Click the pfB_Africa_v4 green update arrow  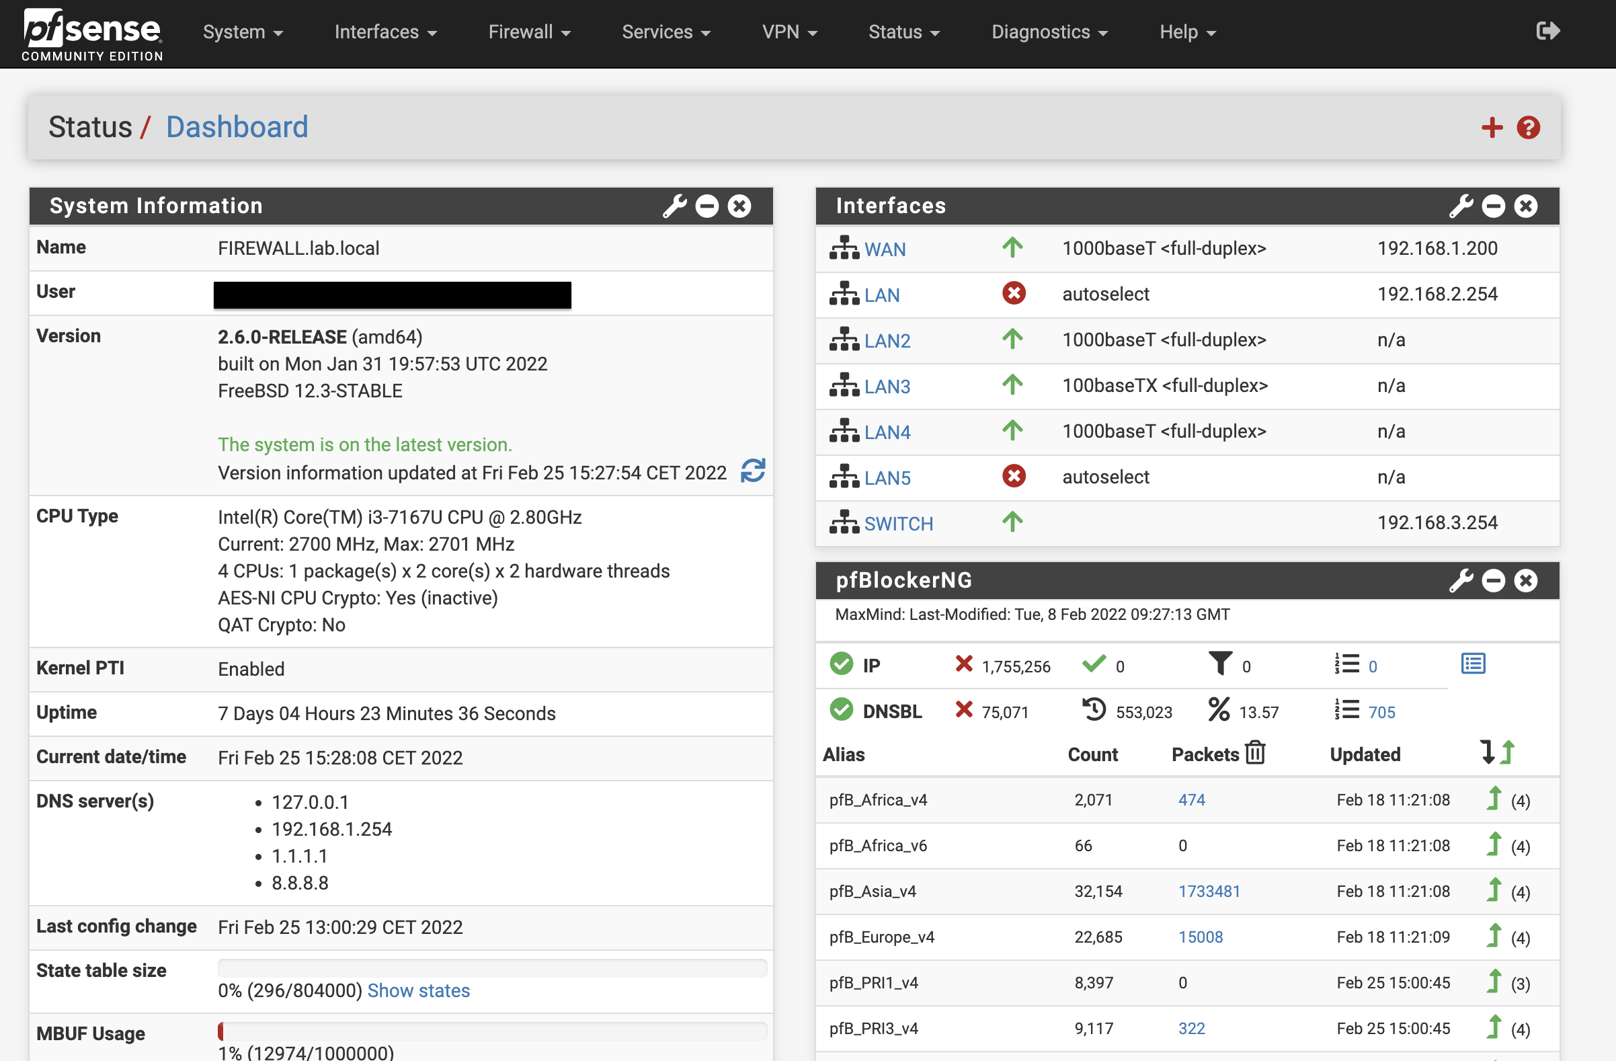[x=1494, y=798]
